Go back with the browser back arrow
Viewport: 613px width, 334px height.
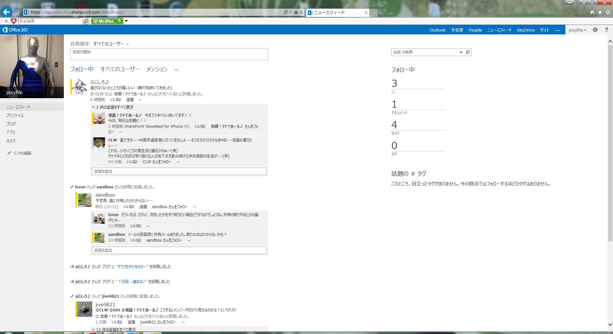(6, 12)
